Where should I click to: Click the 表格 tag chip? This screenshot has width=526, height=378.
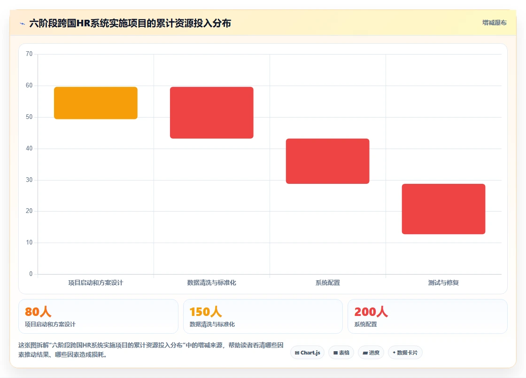coord(341,353)
